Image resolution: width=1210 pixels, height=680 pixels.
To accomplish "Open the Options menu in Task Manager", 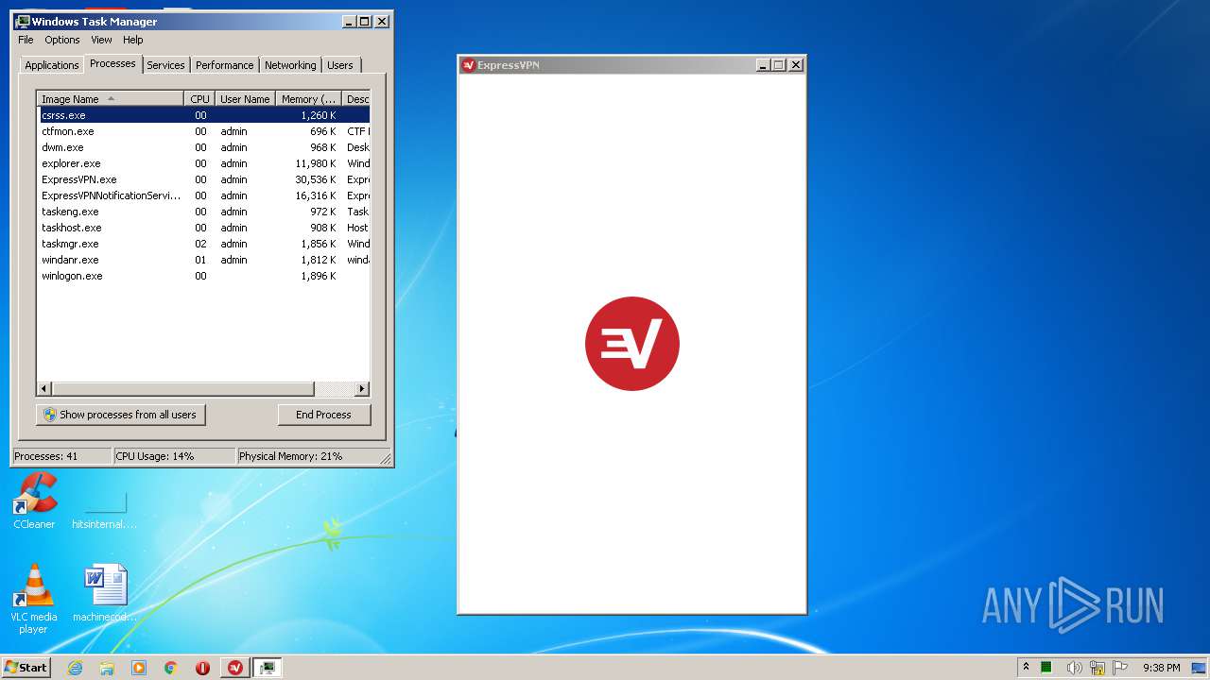I will 62,40.
